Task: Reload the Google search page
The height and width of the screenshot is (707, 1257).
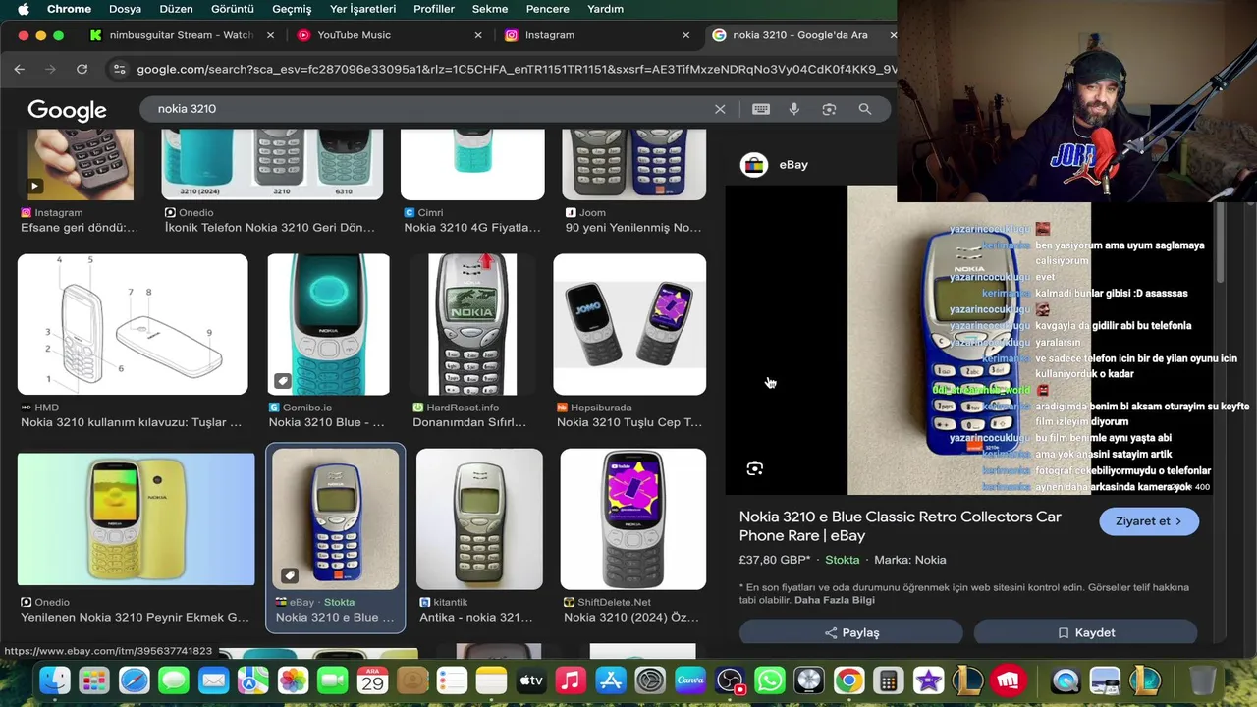Action: (82, 69)
